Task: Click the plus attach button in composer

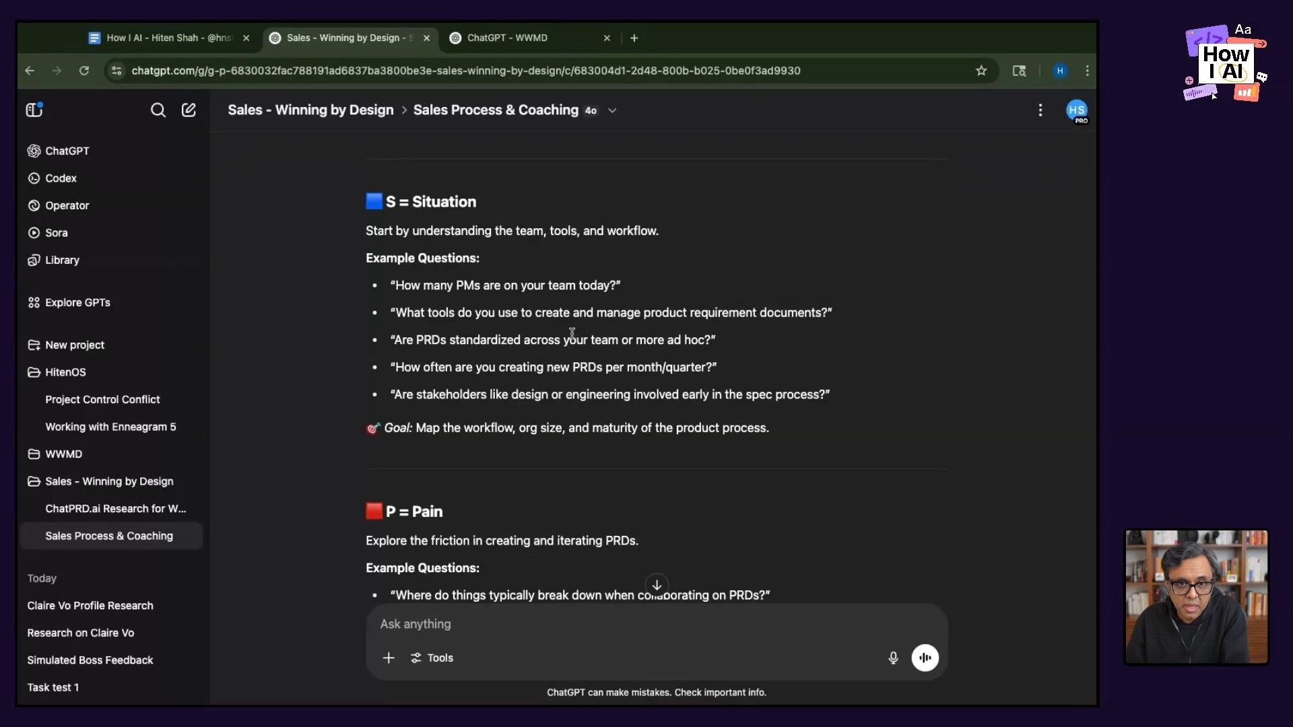Action: coord(389,658)
